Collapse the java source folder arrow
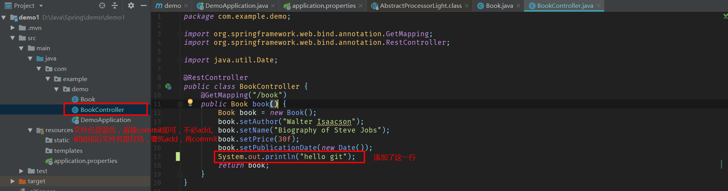This screenshot has width=728, height=191. 30,58
